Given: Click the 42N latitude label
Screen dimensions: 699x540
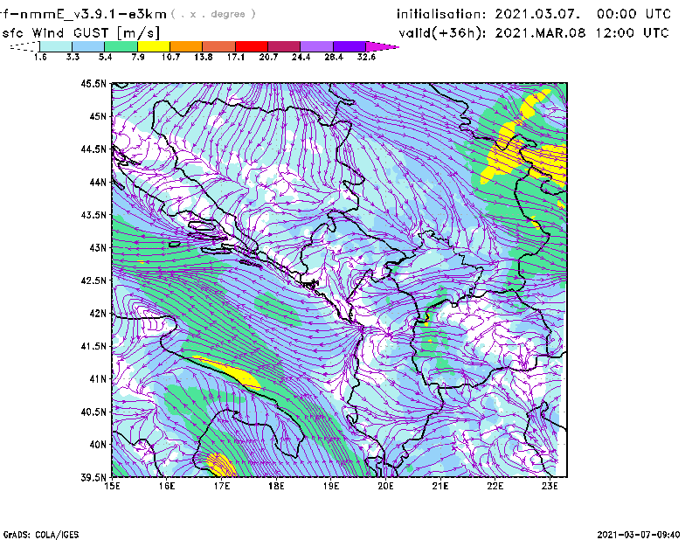Looking at the screenshot, I should click(x=99, y=313).
